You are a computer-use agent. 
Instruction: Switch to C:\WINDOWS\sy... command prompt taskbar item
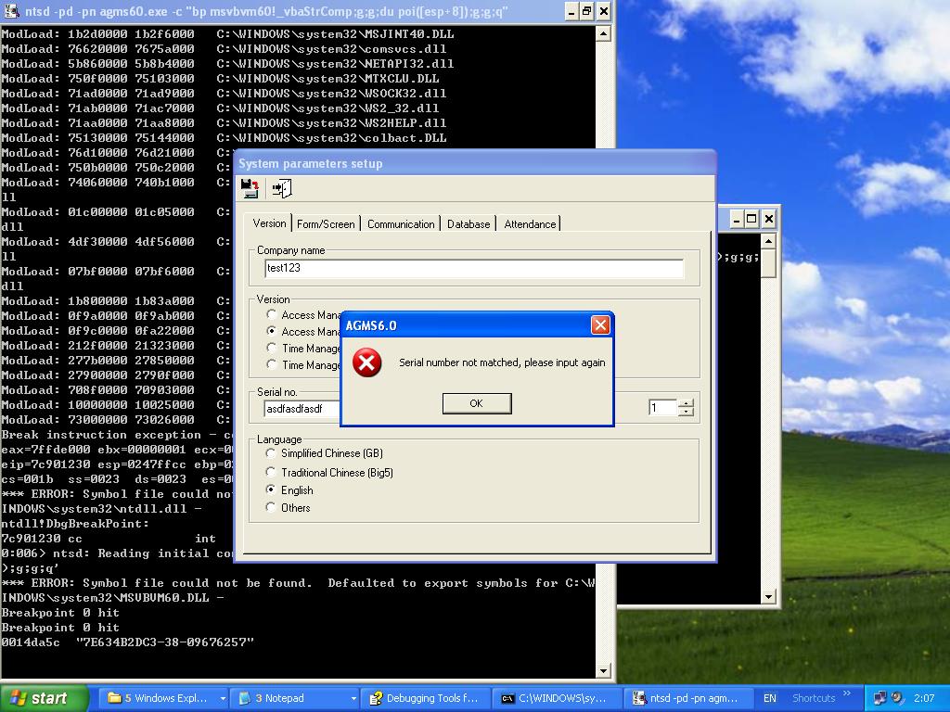pos(558,698)
